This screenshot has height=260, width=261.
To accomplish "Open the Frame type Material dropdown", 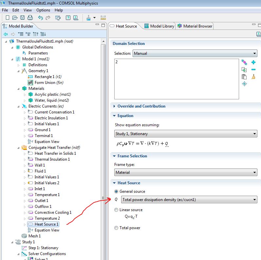I will [x=186, y=172].
